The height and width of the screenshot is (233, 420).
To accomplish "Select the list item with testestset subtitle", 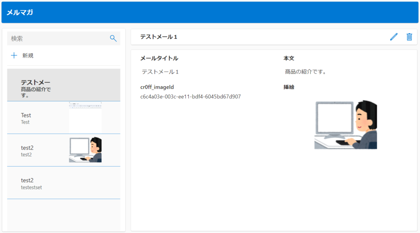I will coord(64,183).
